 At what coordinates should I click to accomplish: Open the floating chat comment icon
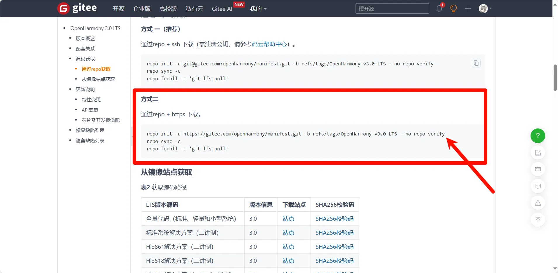pyautogui.click(x=538, y=186)
